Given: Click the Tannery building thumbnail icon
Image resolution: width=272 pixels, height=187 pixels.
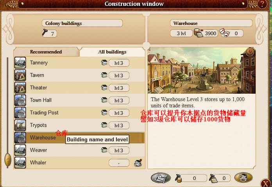Looking at the screenshot, I should (20, 63).
